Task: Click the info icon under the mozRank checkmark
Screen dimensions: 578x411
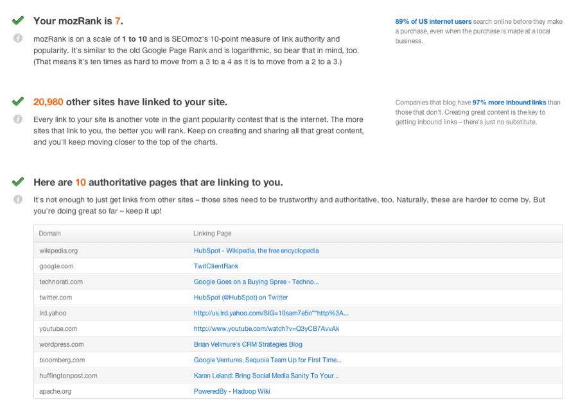Action: [x=17, y=37]
